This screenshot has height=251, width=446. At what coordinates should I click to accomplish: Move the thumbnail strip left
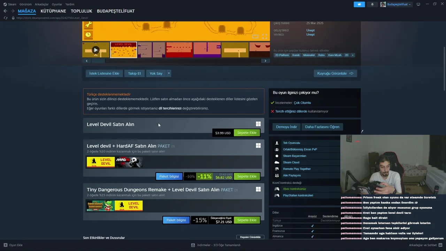87,61
